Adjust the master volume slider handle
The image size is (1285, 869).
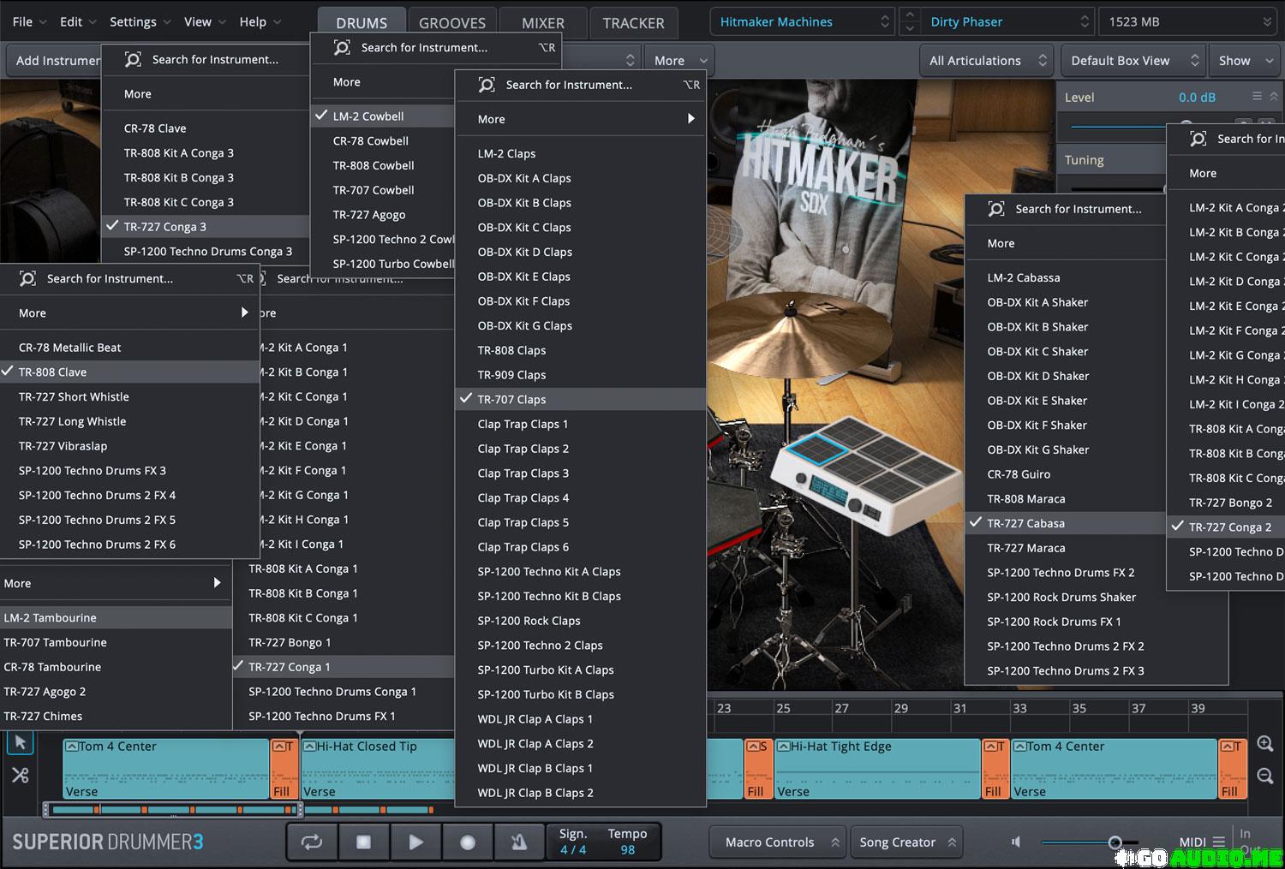1115,842
